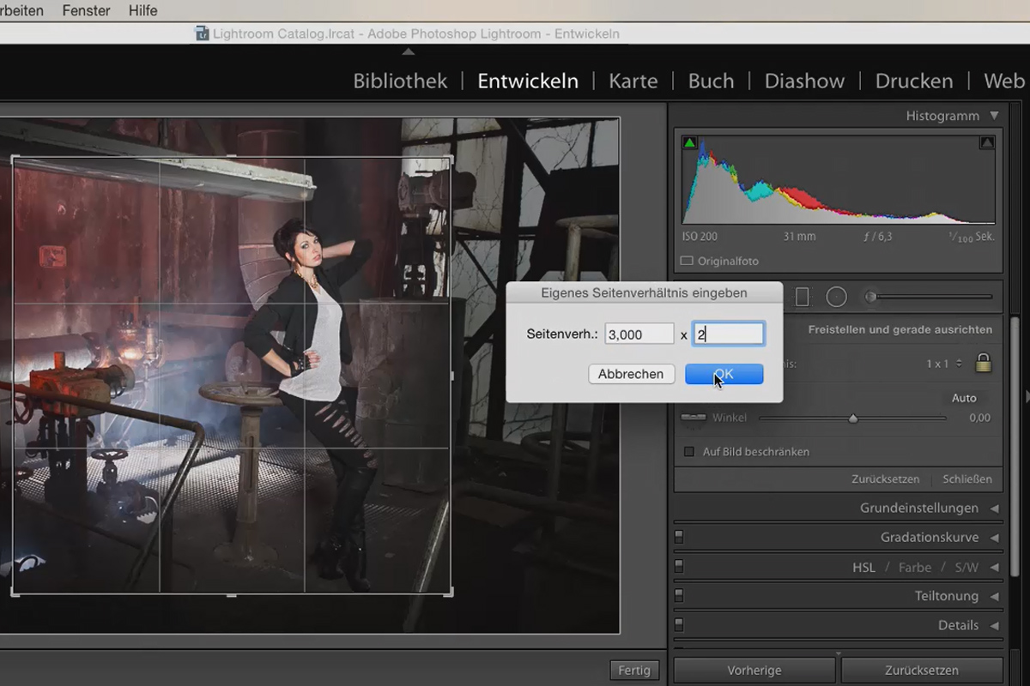The width and height of the screenshot is (1030, 686).
Task: Enable the Originalfoto checkbox
Action: pyautogui.click(x=687, y=261)
